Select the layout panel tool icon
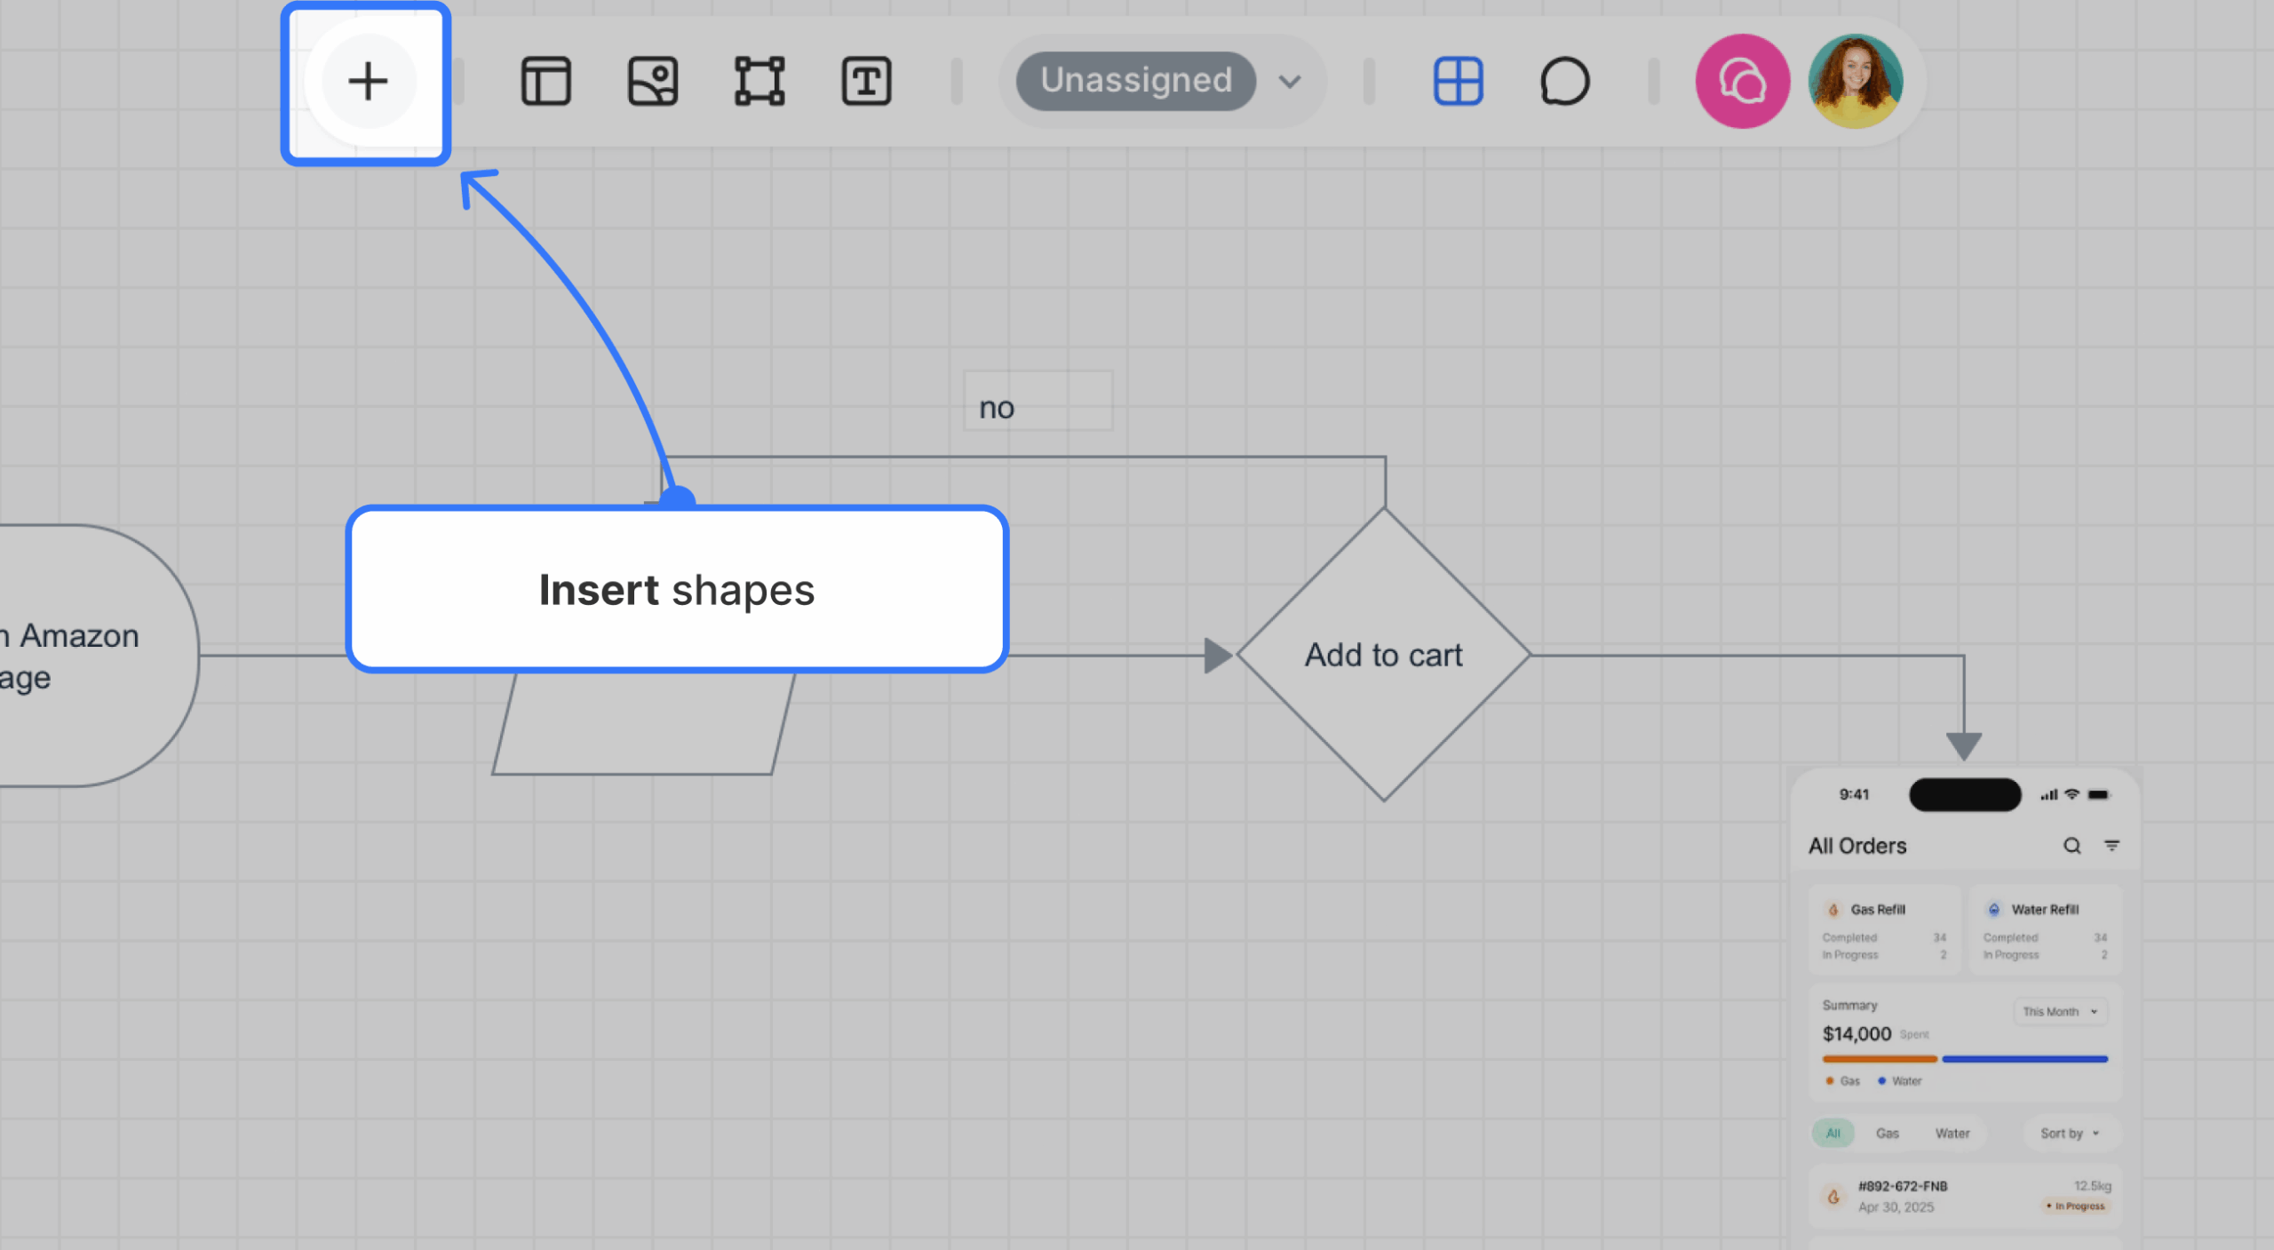This screenshot has width=2274, height=1250. coord(545,82)
